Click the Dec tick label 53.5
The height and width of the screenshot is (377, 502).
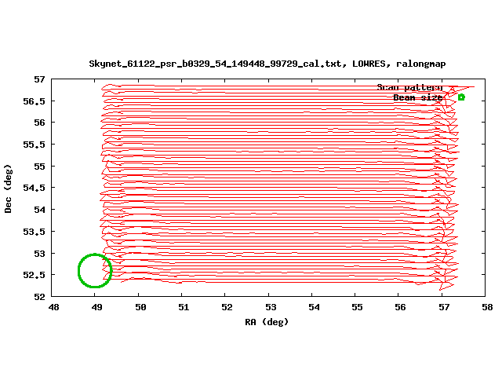[x=34, y=232]
